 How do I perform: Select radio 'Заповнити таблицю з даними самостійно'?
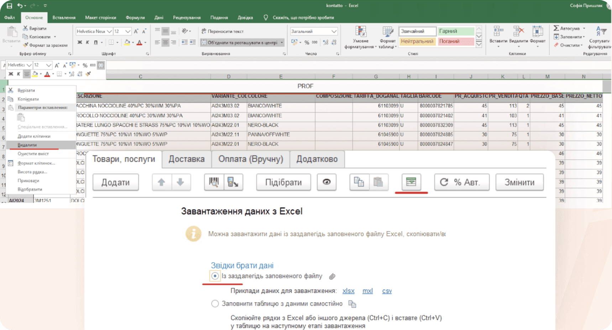[215, 304]
